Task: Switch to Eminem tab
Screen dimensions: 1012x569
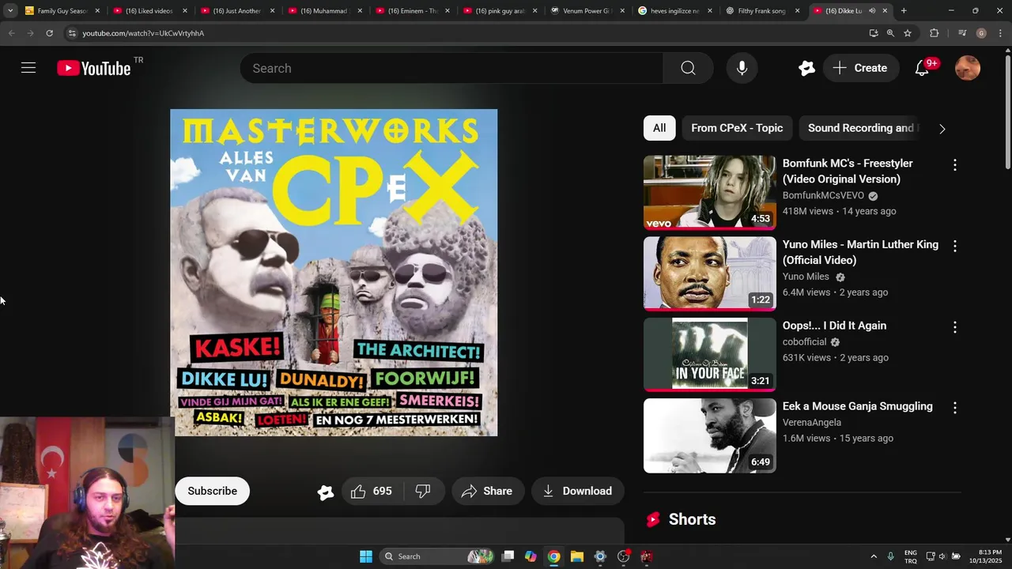Action: pyautogui.click(x=412, y=11)
